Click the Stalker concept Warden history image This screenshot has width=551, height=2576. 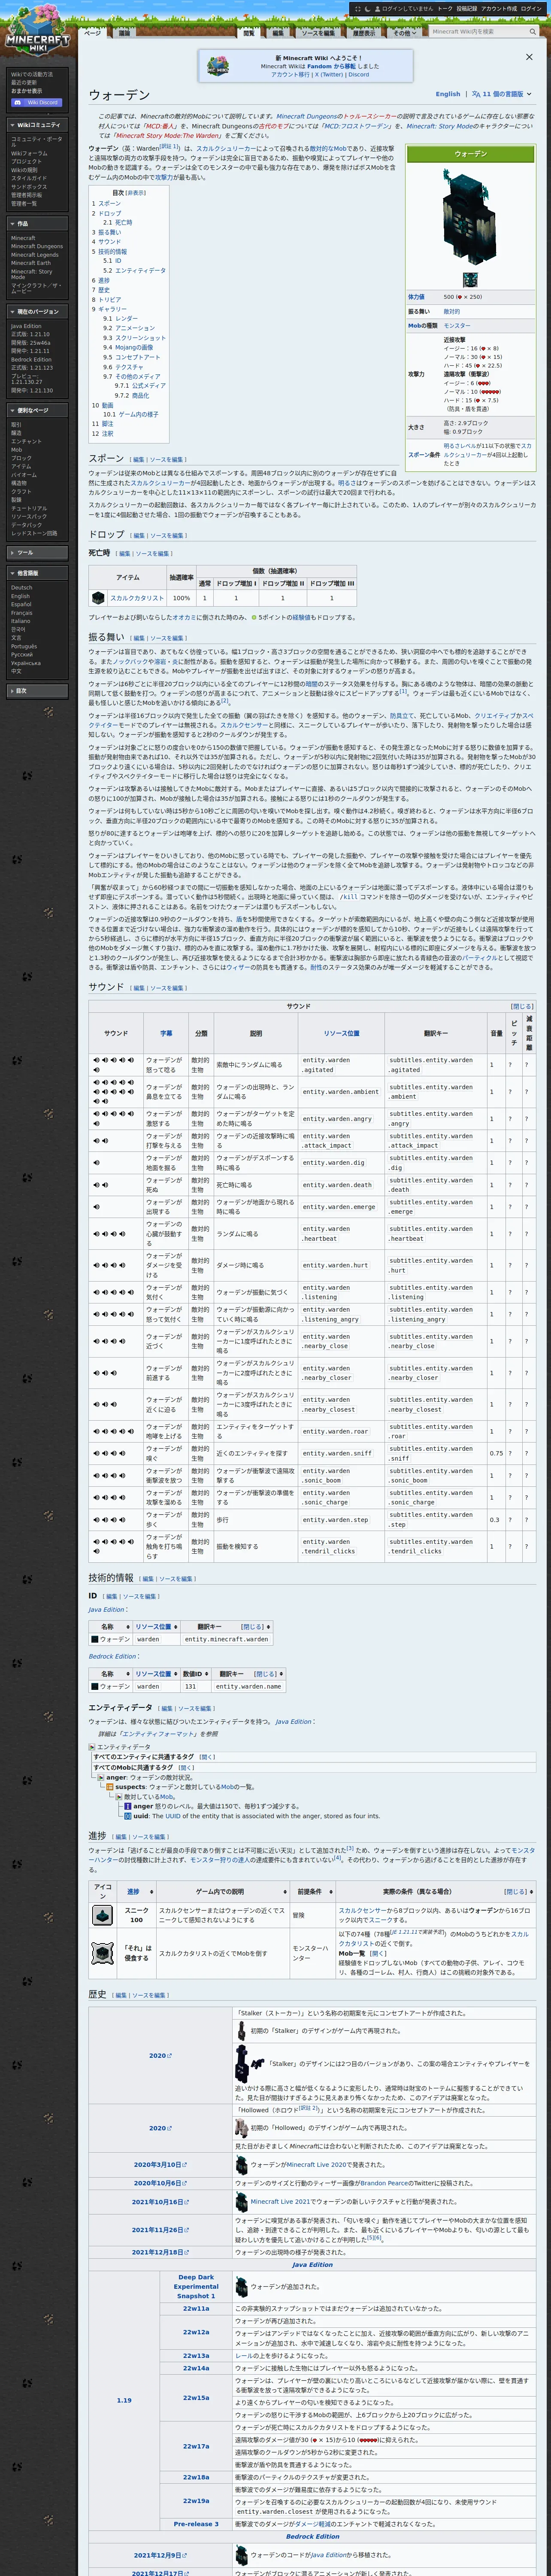[x=241, y=2031]
